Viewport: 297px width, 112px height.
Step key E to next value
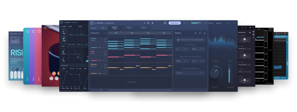coord(188,49)
